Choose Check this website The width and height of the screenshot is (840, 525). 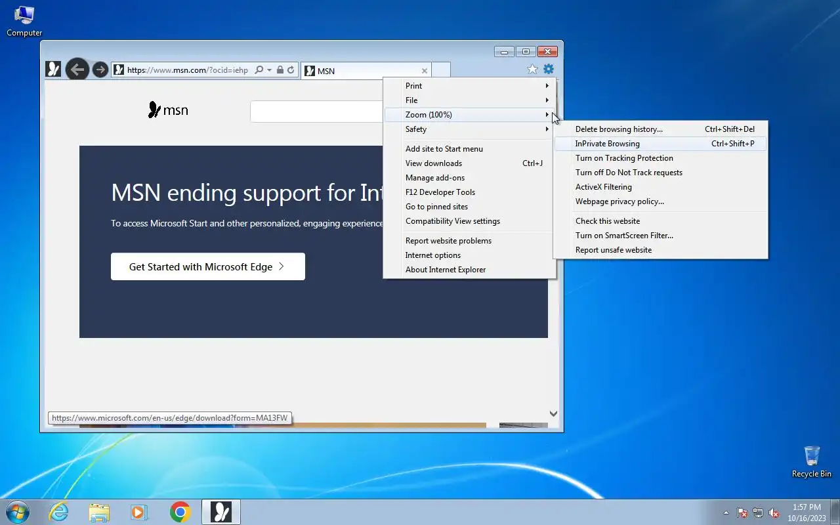tap(660, 221)
